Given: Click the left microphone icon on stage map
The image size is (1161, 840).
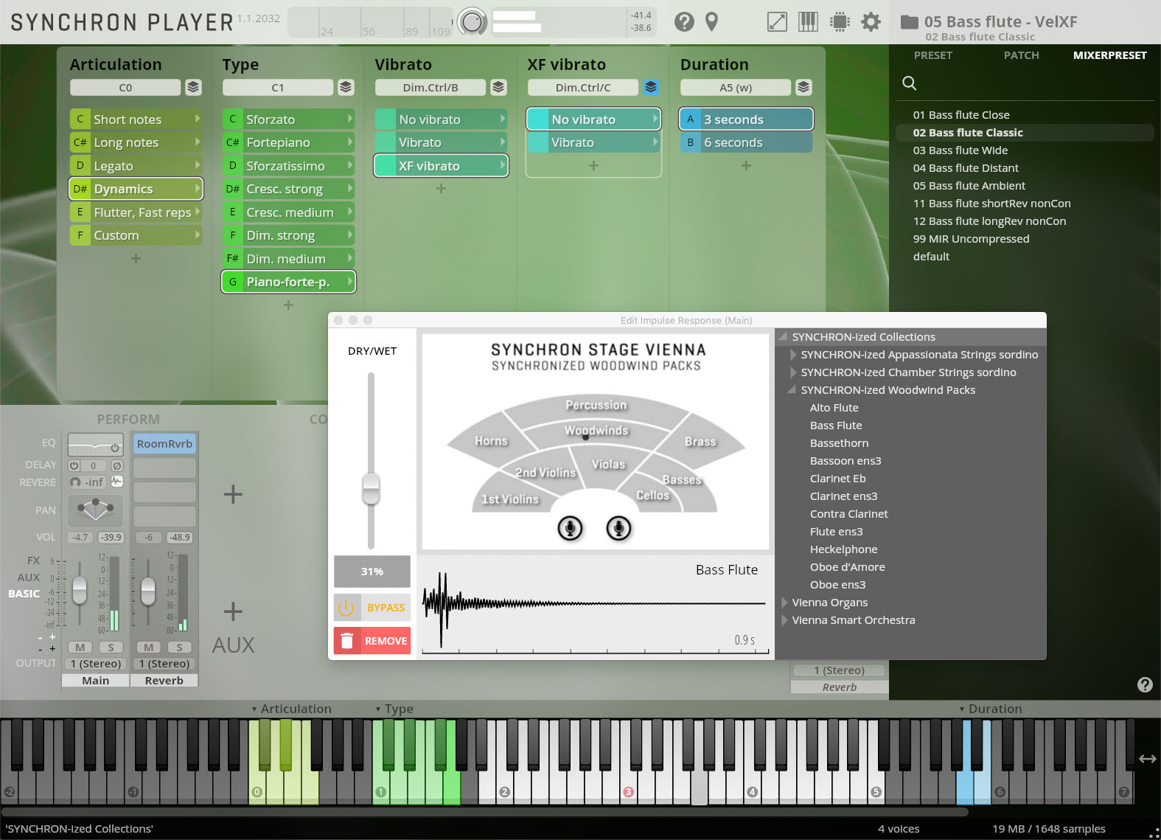Looking at the screenshot, I should click(x=570, y=528).
